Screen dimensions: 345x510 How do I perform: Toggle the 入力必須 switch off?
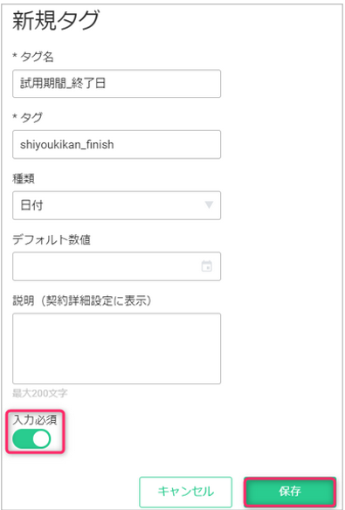(x=31, y=438)
